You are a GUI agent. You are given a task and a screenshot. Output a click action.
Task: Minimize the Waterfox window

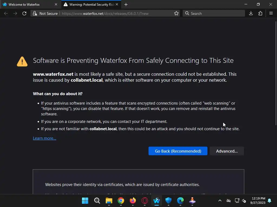click(246, 4)
